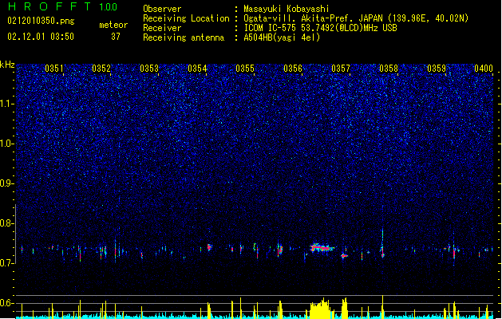The width and height of the screenshot is (502, 319).
Task: Click the 0355 time marker
Action: (245, 69)
